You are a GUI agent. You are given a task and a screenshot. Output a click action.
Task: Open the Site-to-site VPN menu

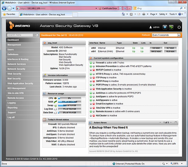coord(23,93)
